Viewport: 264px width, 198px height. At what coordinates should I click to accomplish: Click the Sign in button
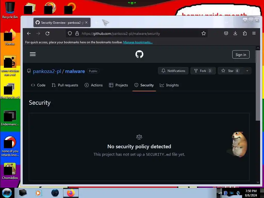pyautogui.click(x=241, y=55)
